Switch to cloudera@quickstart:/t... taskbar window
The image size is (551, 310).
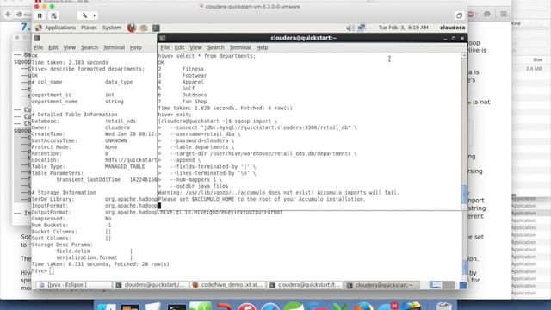click(305, 285)
